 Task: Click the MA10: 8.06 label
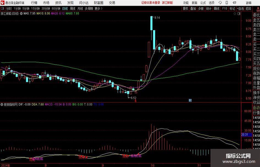coord(43,13)
